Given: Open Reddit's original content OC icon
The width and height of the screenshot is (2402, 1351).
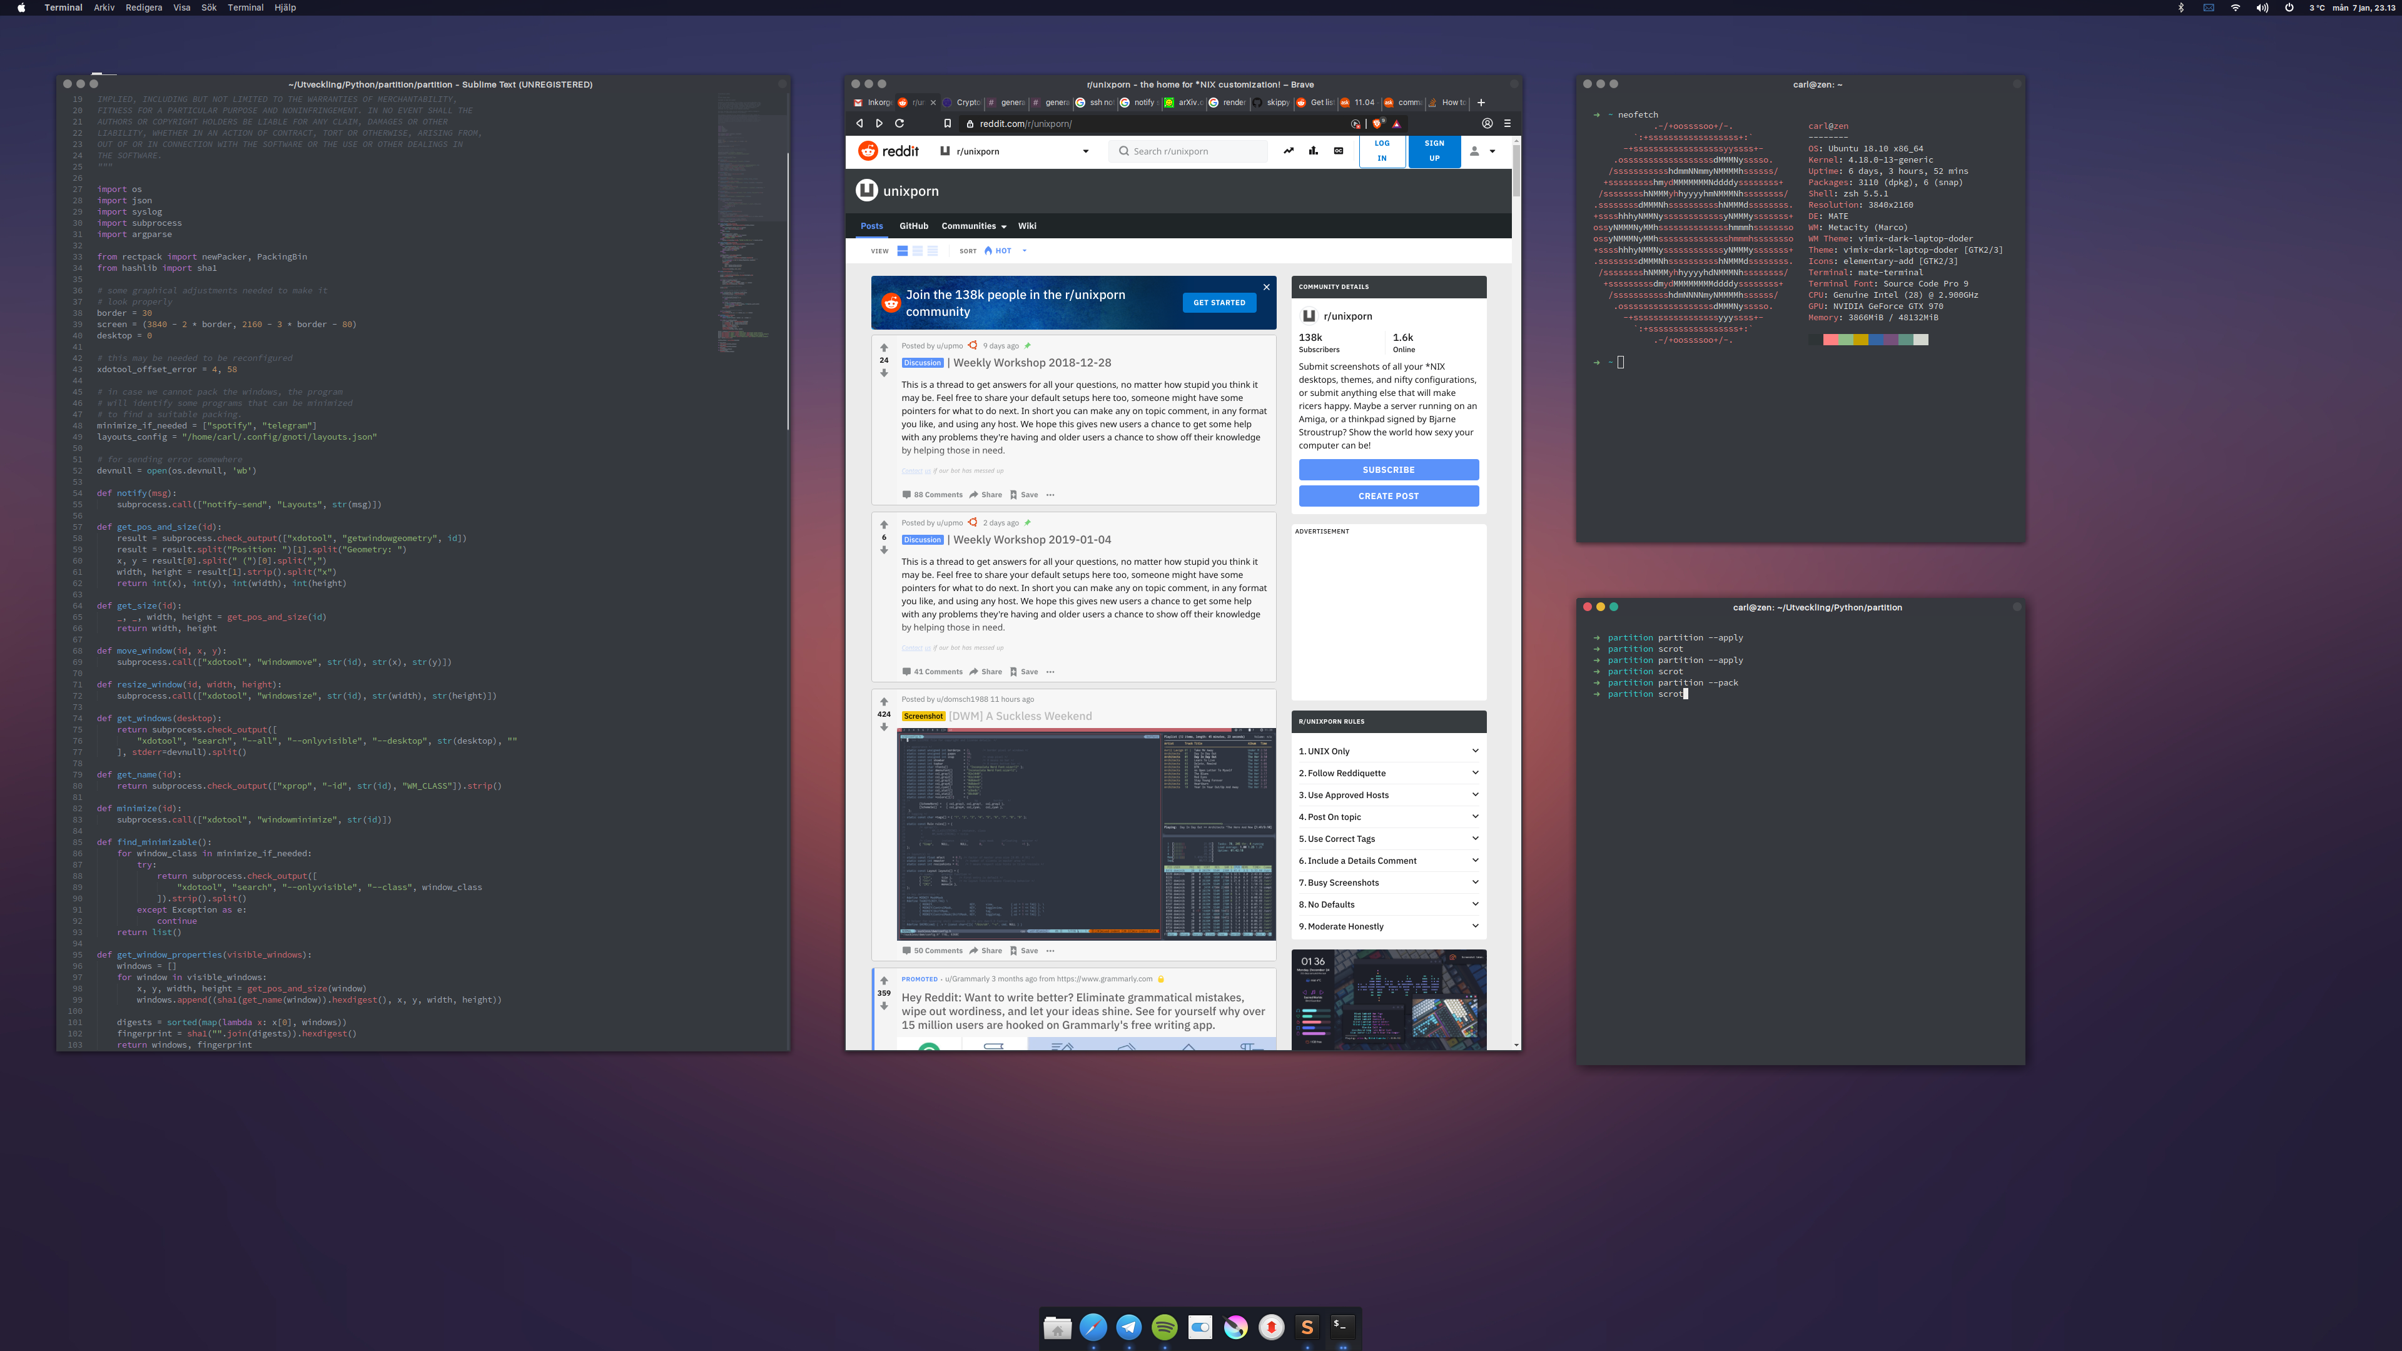Looking at the screenshot, I should [1338, 151].
